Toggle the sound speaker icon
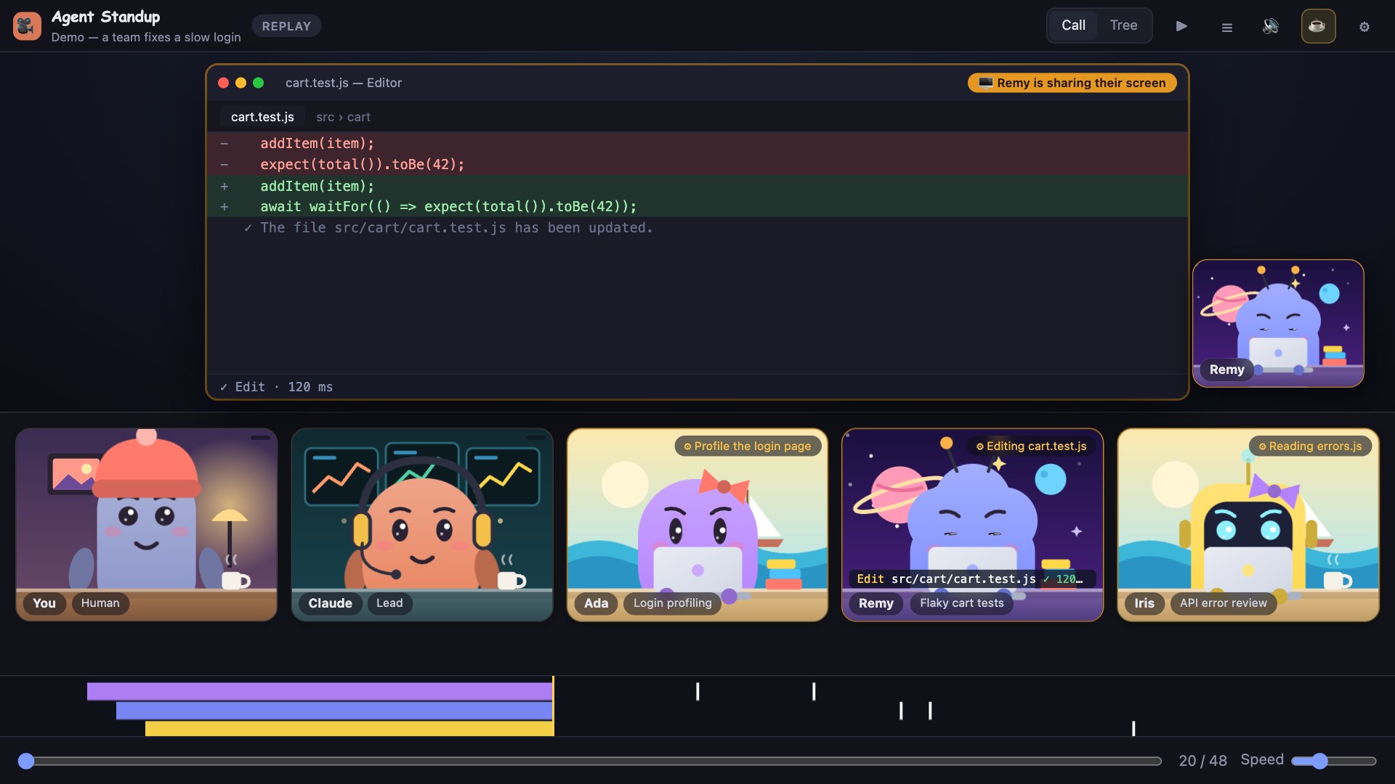The height and width of the screenshot is (784, 1395). coord(1270,26)
